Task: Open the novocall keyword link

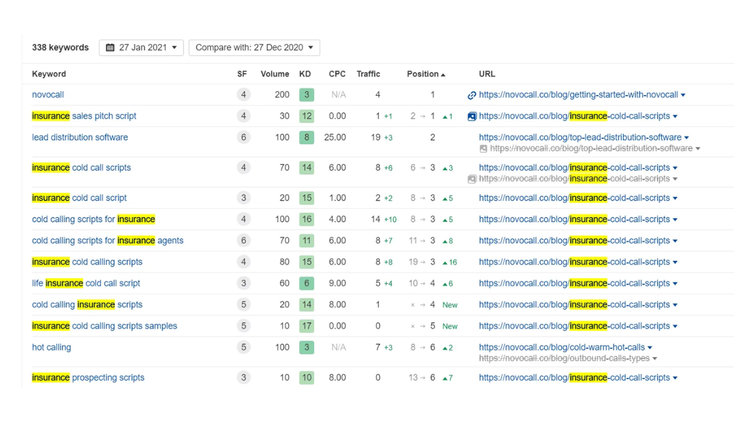Action: point(48,95)
